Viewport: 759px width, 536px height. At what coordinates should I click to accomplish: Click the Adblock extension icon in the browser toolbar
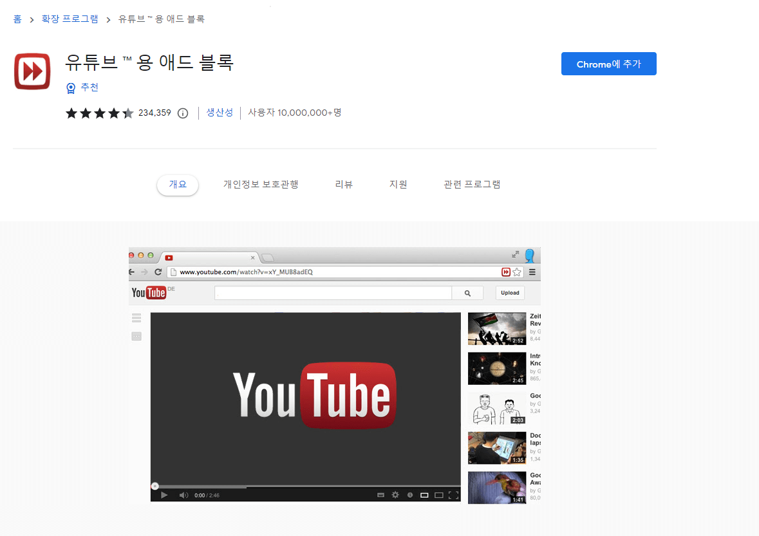coord(506,272)
